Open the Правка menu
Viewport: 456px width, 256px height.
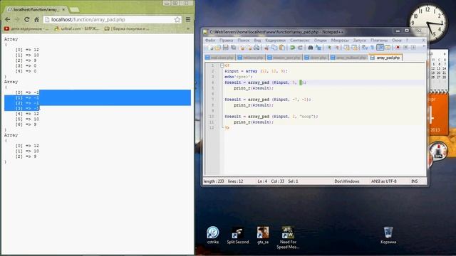point(227,41)
